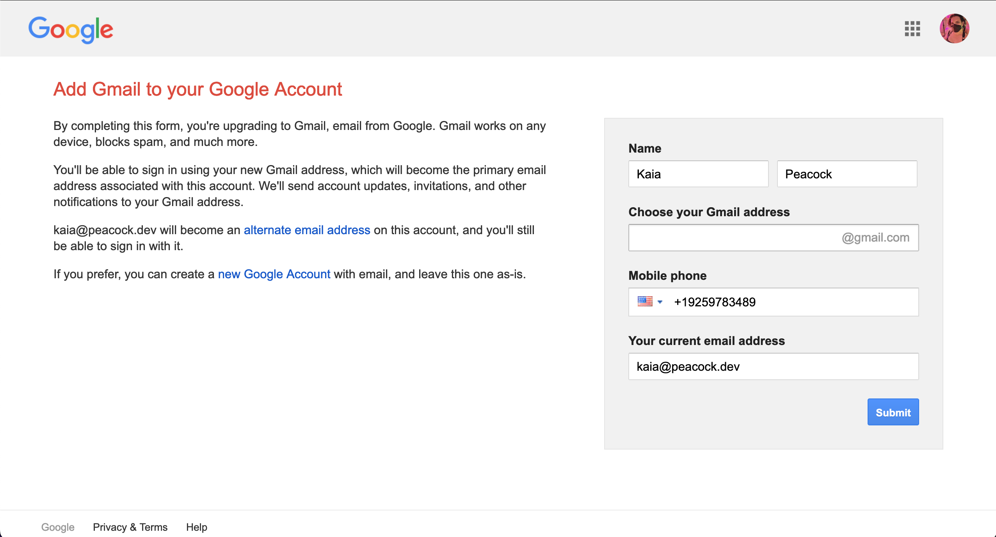
Task: Click the Name label above the name fields
Action: pos(645,148)
